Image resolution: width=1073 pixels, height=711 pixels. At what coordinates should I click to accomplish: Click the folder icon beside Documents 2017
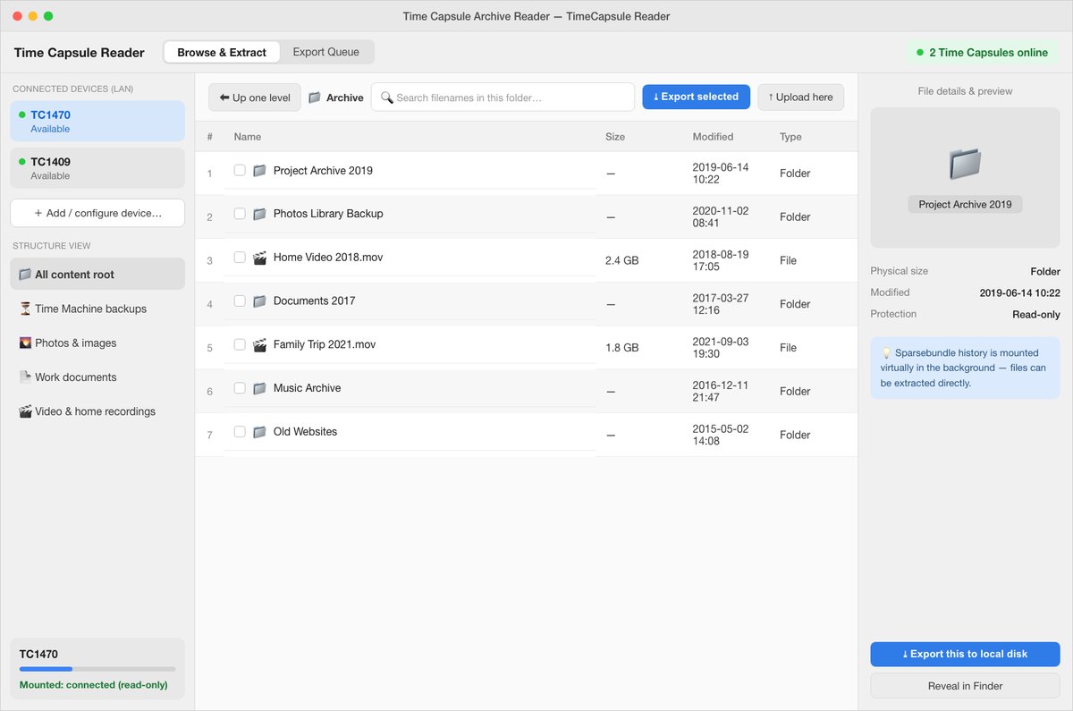coord(259,301)
